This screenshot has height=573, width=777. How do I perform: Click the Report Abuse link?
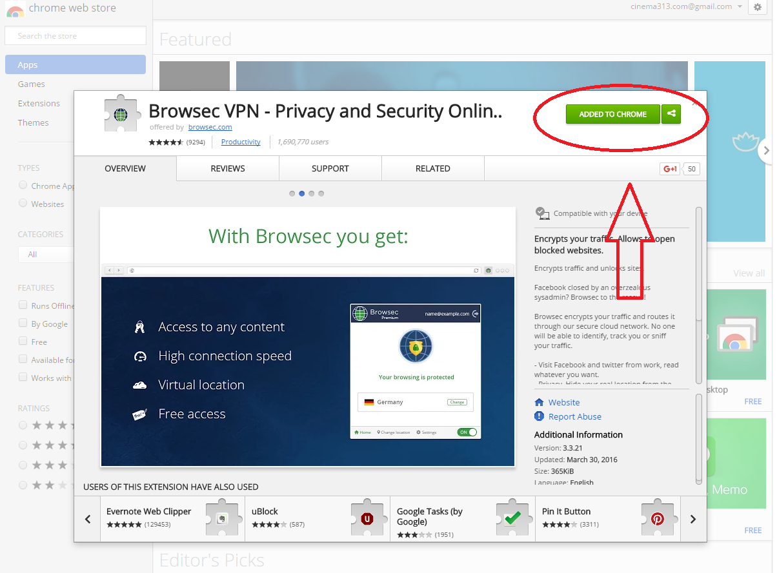click(x=575, y=416)
